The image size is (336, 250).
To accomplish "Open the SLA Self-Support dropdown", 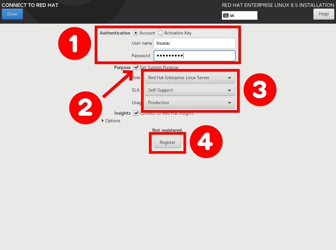I will [x=190, y=90].
